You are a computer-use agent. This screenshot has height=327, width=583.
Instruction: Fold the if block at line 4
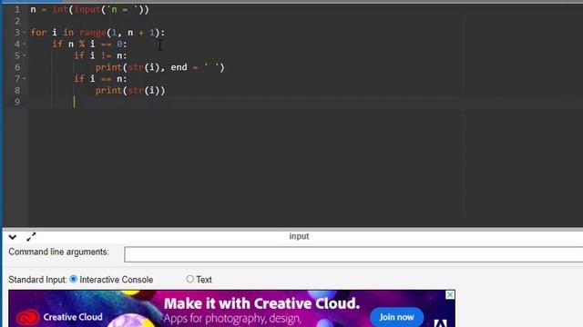tap(25, 45)
